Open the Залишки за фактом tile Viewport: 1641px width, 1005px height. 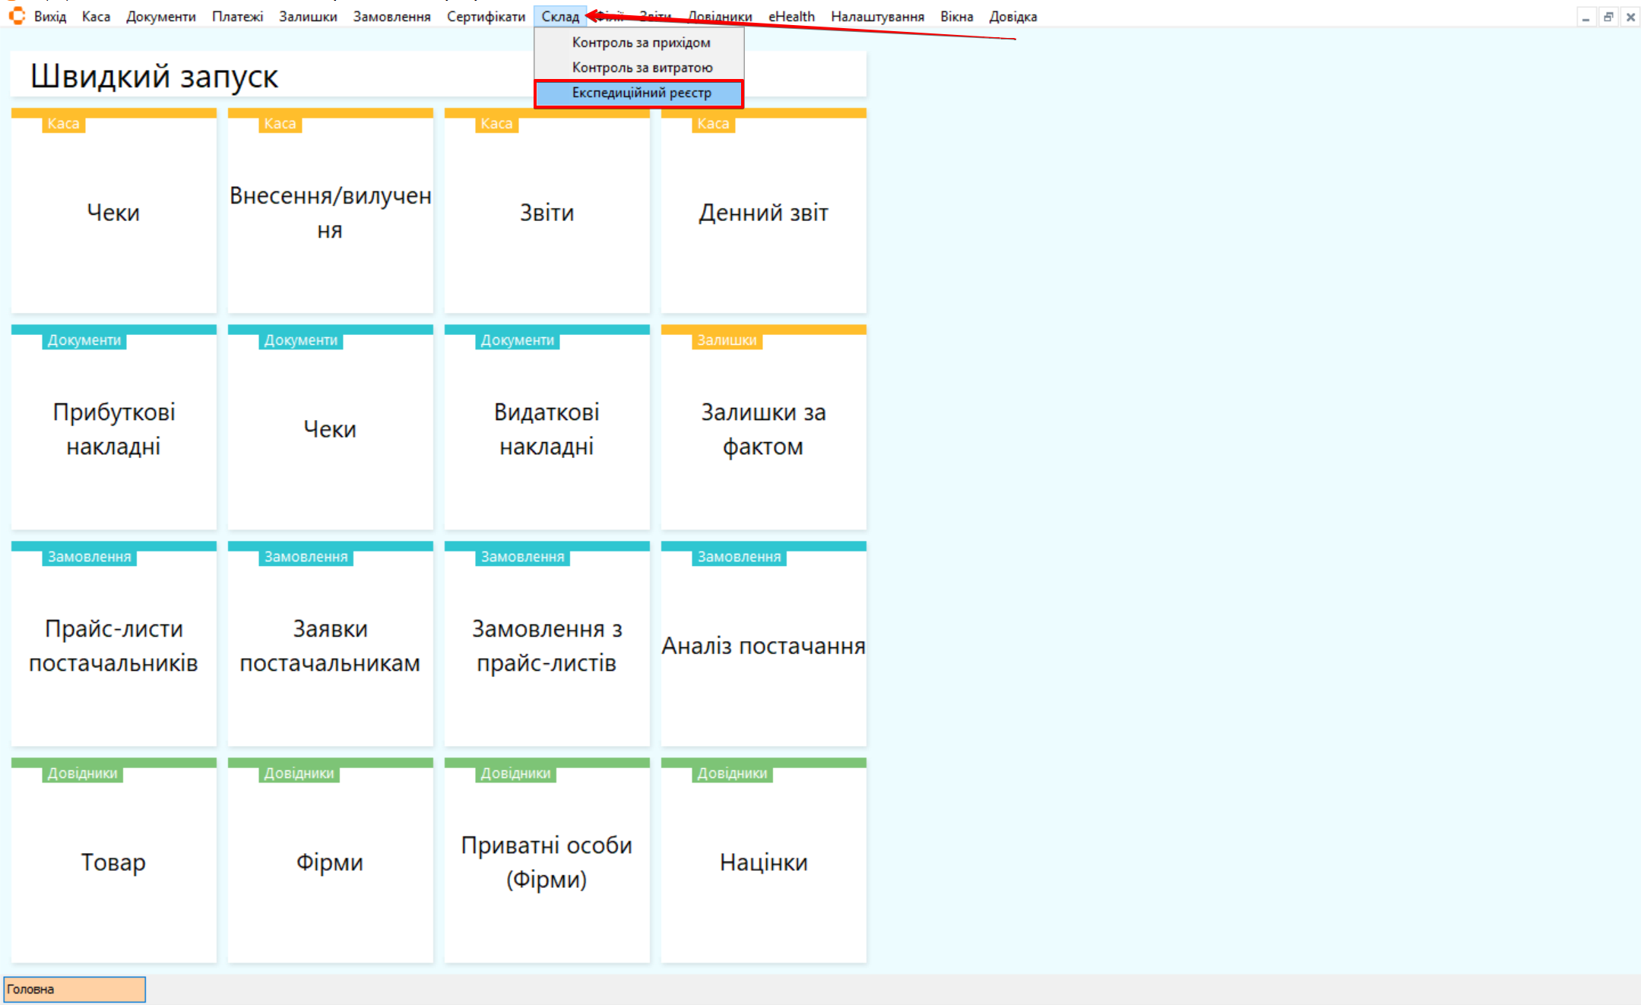coord(763,428)
